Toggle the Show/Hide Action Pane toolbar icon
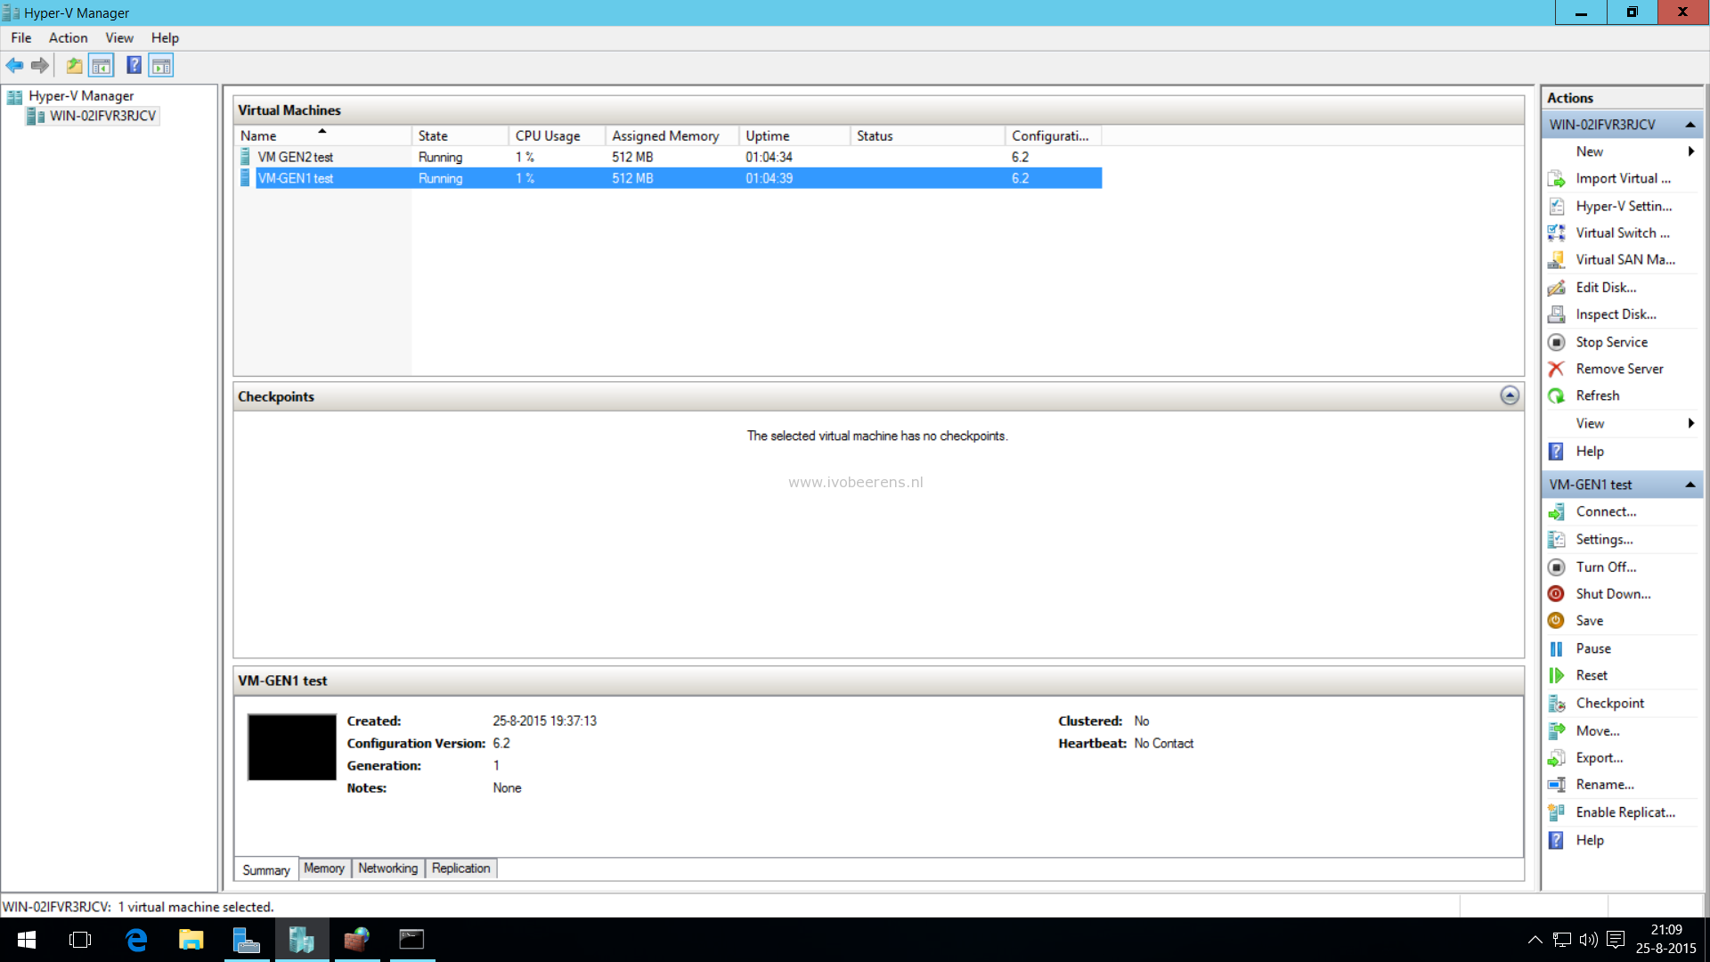The height and width of the screenshot is (962, 1710). 161,65
